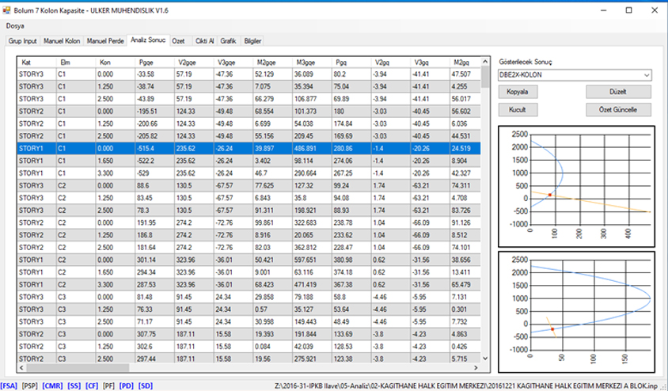Viewport: 668px width, 391px height.
Task: Click the PD status bar indicator
Action: (x=126, y=386)
